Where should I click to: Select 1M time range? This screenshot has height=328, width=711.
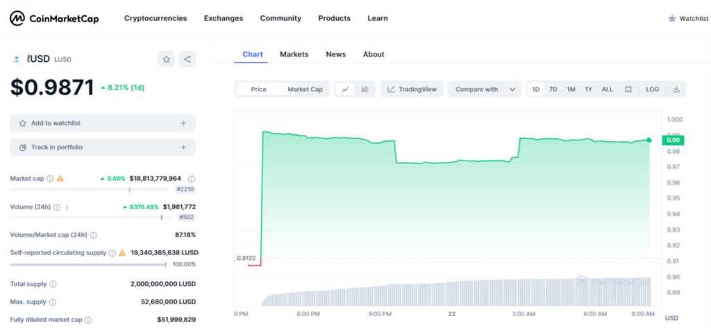point(571,90)
